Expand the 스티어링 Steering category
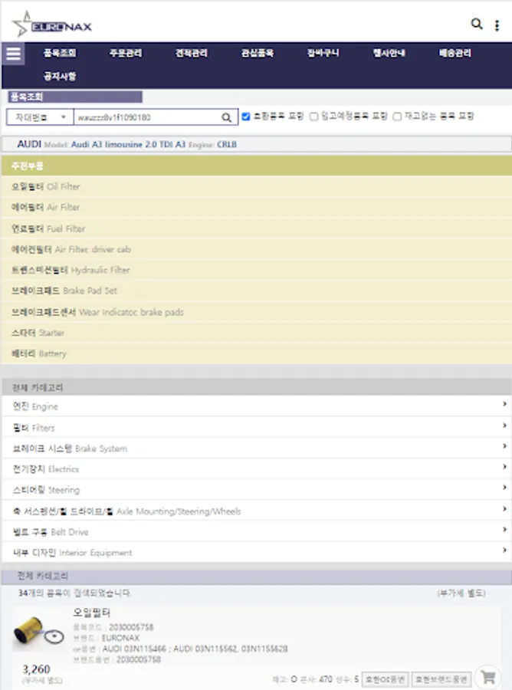The image size is (512, 690). click(256, 490)
